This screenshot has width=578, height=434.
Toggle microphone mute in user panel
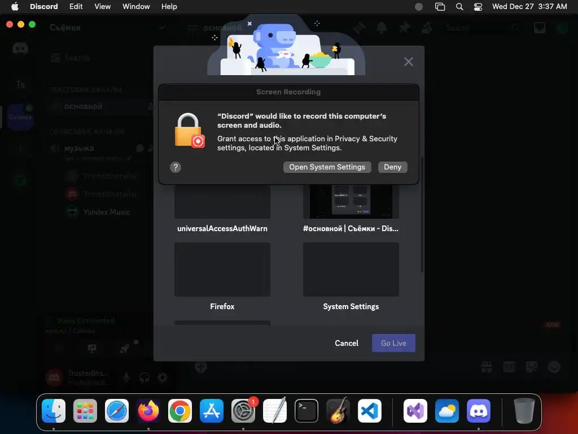coord(126,377)
